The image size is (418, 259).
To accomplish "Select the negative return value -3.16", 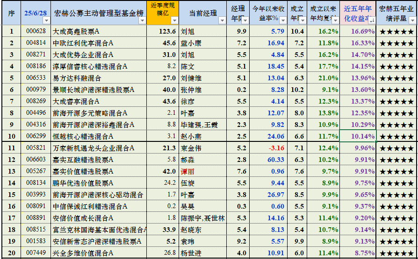I will [x=276, y=148].
